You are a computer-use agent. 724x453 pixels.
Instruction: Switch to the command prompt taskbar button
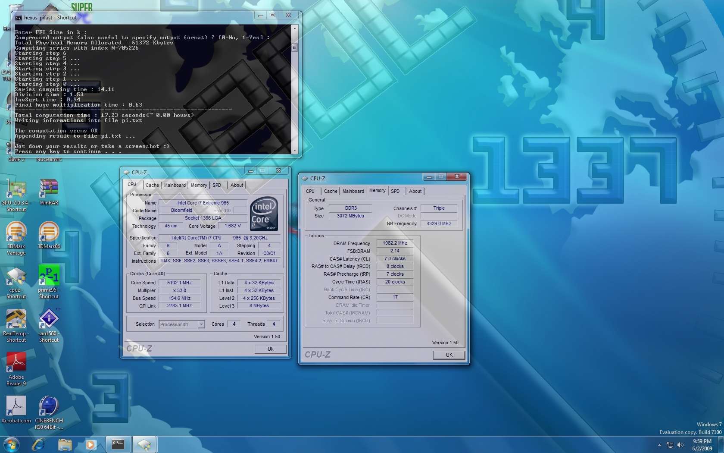(118, 444)
